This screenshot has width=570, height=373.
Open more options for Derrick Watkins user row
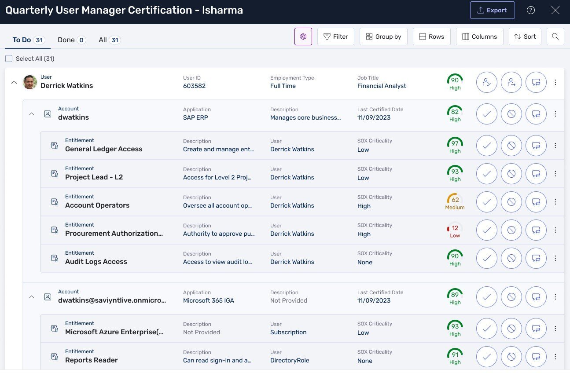click(555, 82)
